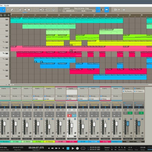The height and width of the screenshot is (152, 152).
Task: Select the Arrow tool in the toolbar
Action: 3,10
